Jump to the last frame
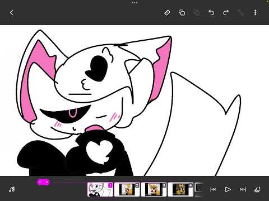Image resolution: width=269 pixels, height=201 pixels. [243, 189]
